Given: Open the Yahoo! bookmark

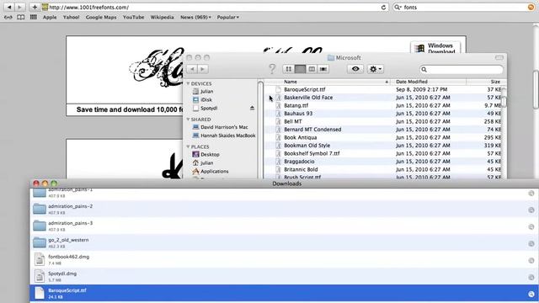Looking at the screenshot, I should tap(71, 17).
